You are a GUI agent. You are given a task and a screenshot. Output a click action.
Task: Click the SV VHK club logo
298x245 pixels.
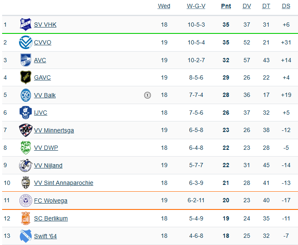pos(26,25)
